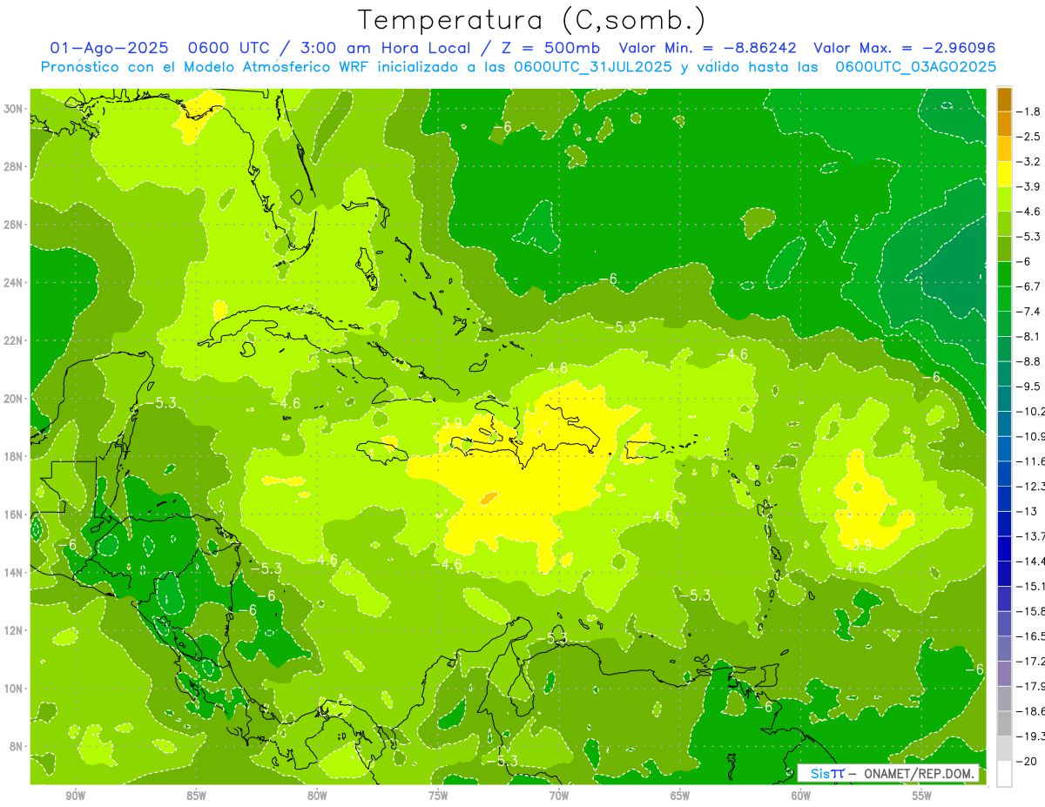
Task: Pick the dark orange swatch above -1.8
Action: [1004, 99]
